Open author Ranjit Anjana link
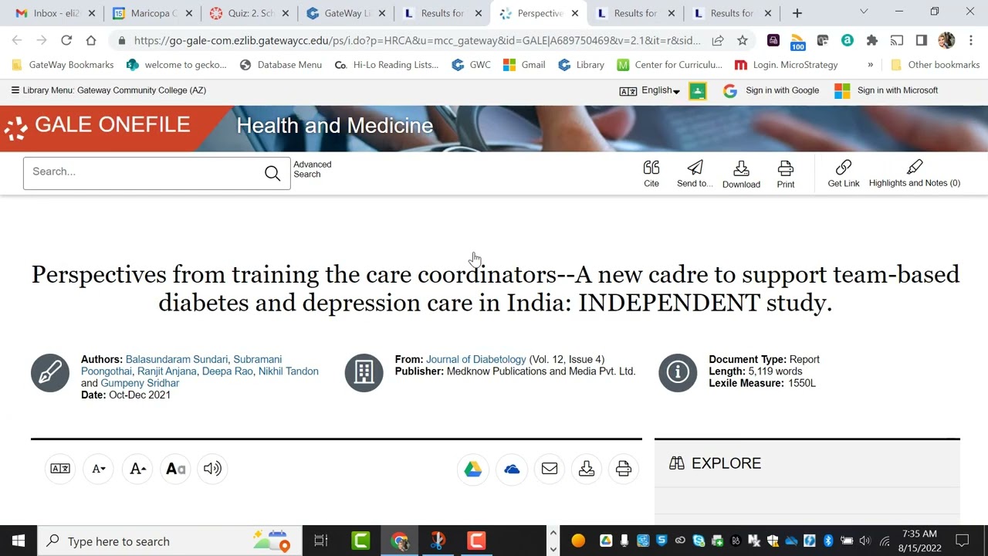 point(167,371)
